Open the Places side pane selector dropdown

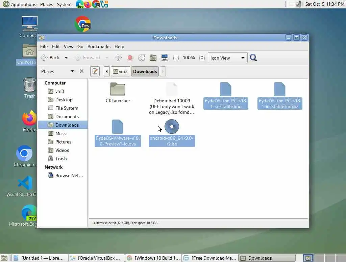(72, 71)
